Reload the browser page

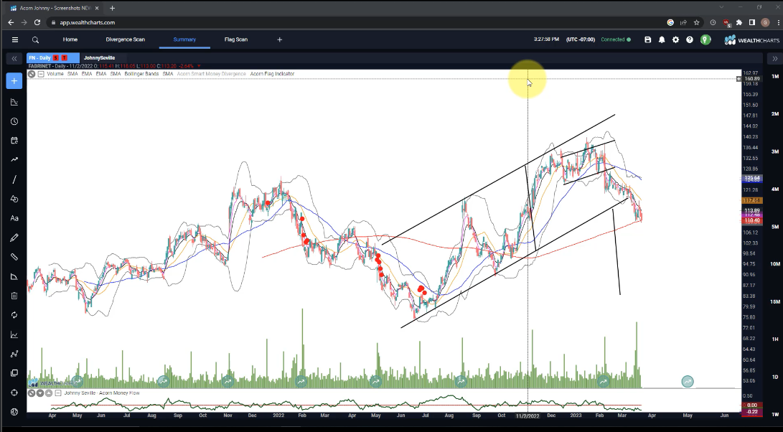point(37,22)
